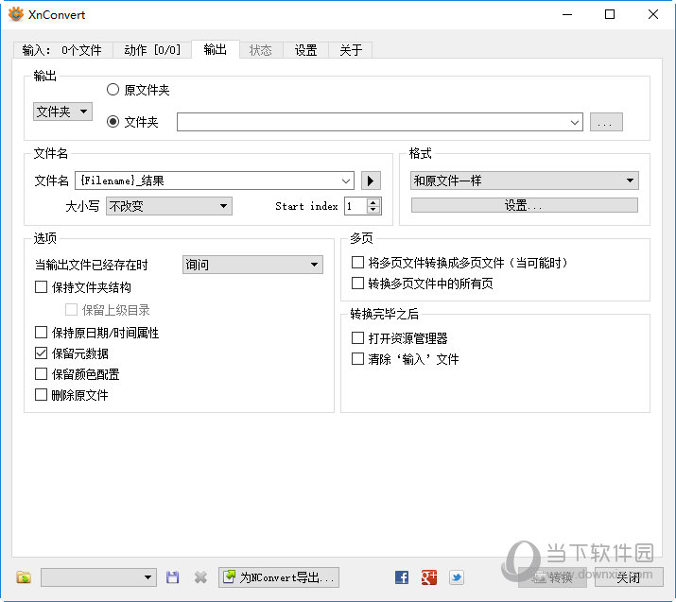Image resolution: width=676 pixels, height=602 pixels.
Task: Click 为NConvert导出... button
Action: pyautogui.click(x=279, y=577)
